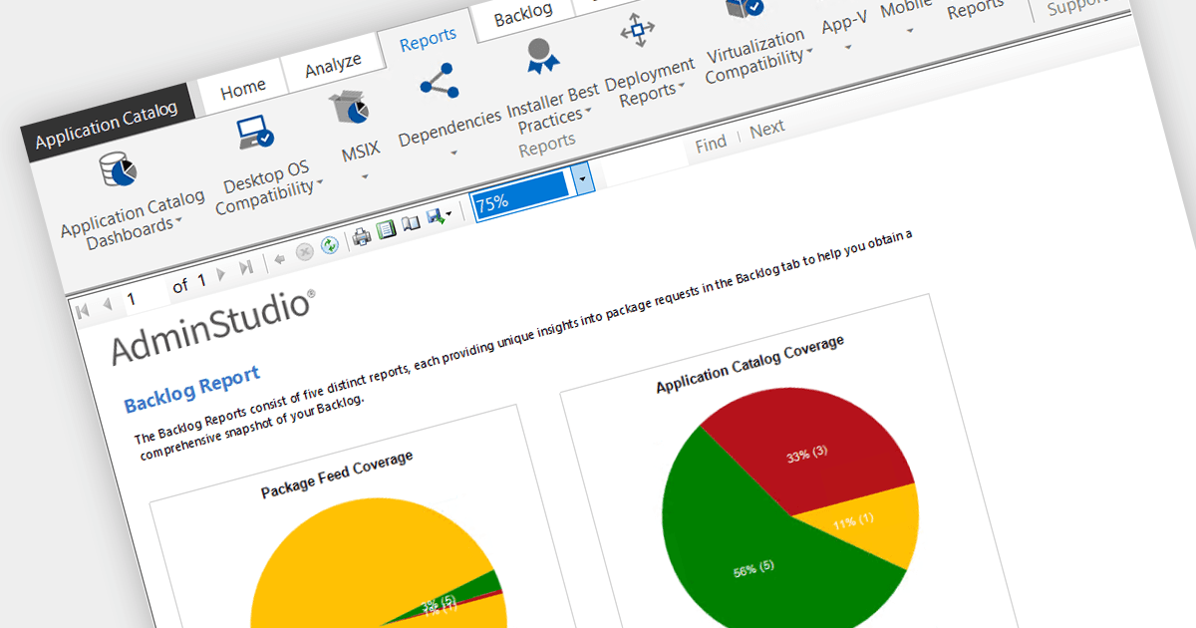Click the Desktop OS Compatibility monitor icon
This screenshot has width=1196, height=628.
253,133
